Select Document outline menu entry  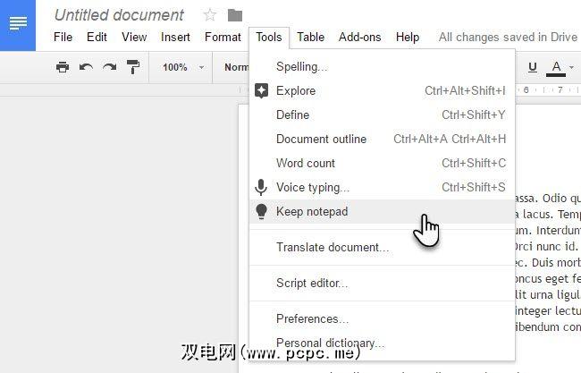(383, 139)
